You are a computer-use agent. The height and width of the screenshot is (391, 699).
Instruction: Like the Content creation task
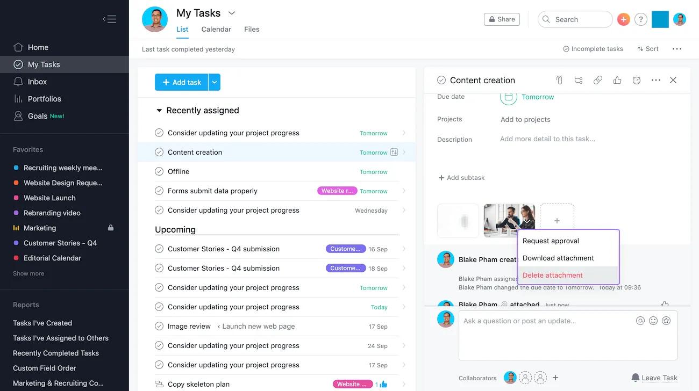tap(617, 79)
